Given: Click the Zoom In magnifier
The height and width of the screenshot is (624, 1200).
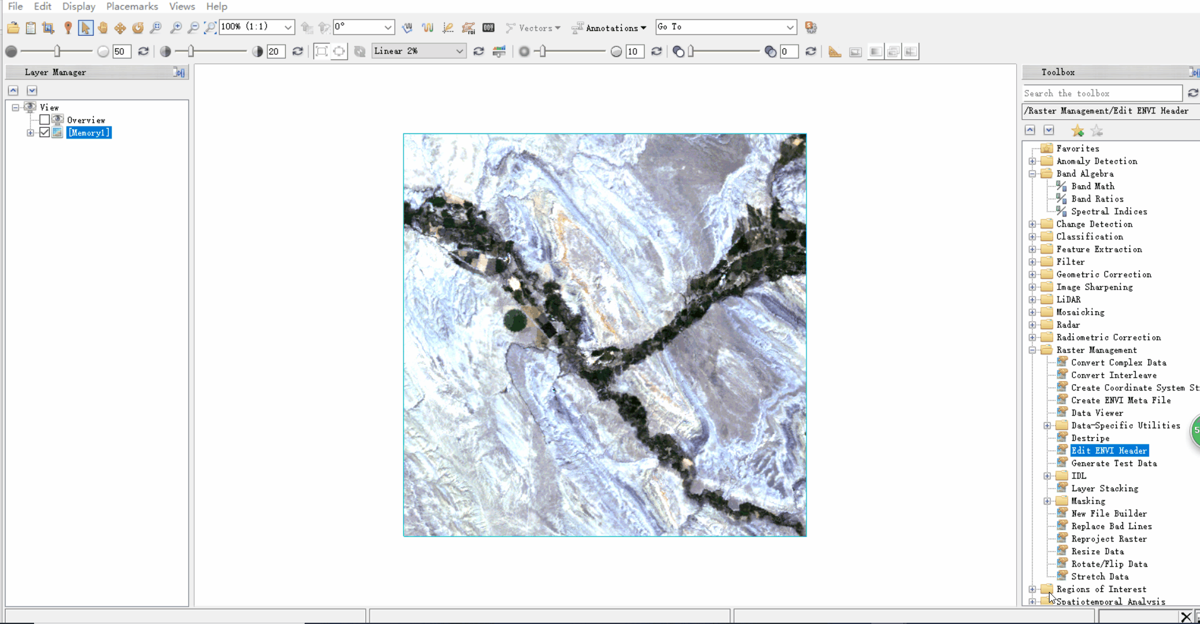Looking at the screenshot, I should point(176,28).
